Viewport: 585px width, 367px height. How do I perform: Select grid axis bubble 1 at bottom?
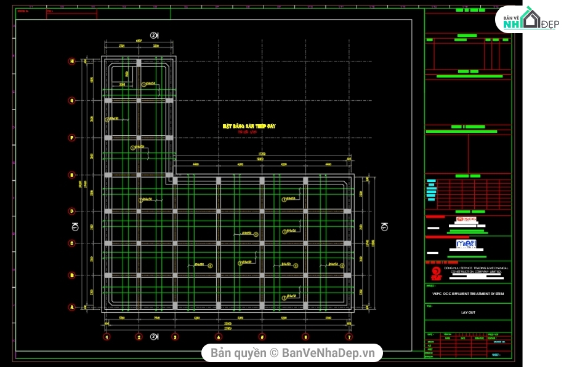coord(107,337)
